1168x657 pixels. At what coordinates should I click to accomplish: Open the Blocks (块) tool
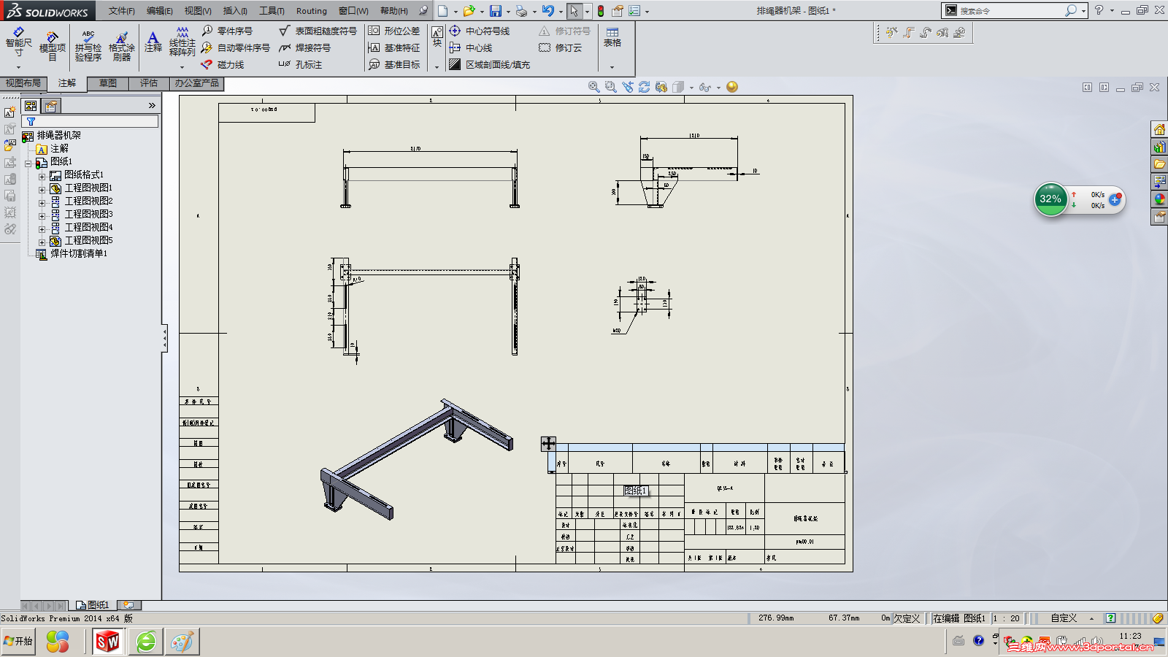click(x=437, y=37)
